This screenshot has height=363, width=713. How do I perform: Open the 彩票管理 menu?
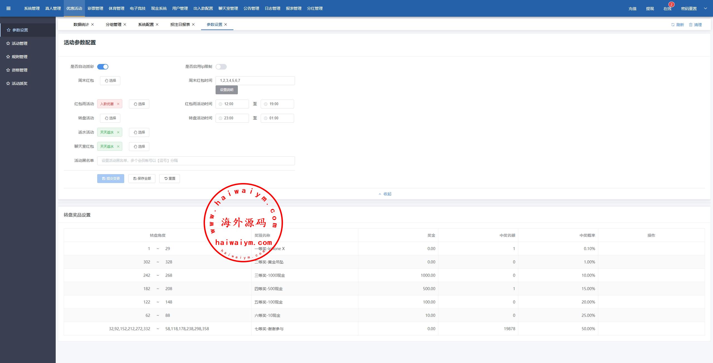(x=95, y=8)
